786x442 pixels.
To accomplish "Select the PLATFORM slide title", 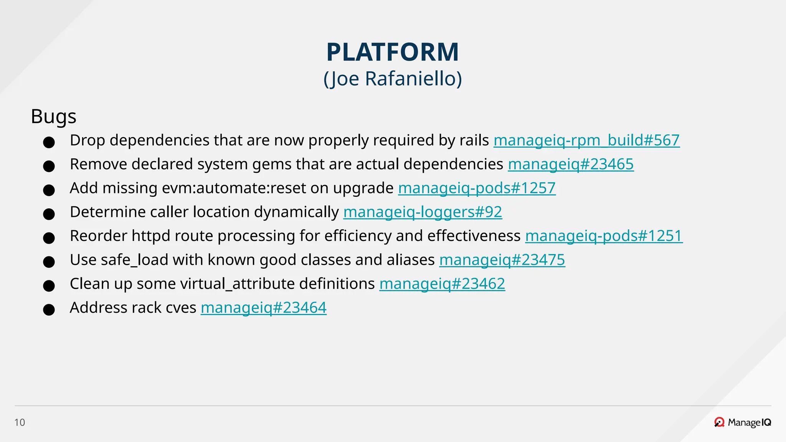I will [x=393, y=52].
